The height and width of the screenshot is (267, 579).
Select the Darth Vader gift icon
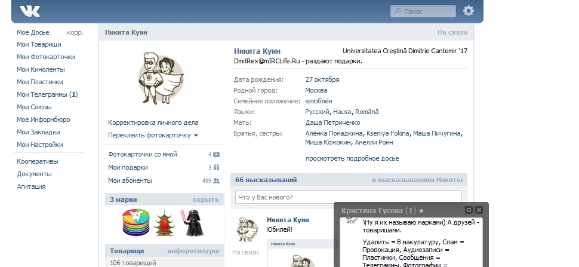pyautogui.click(x=192, y=223)
